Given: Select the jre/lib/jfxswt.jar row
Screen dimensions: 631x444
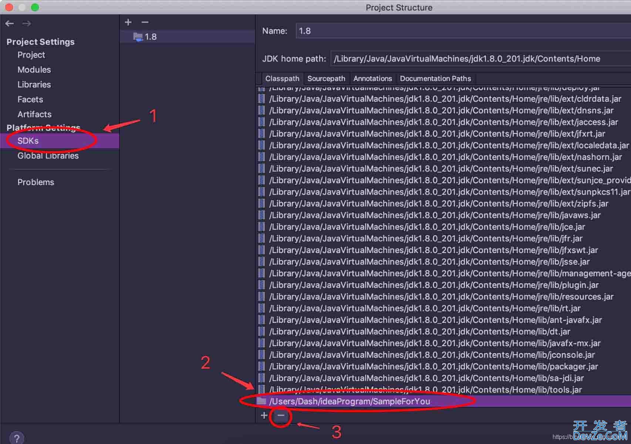Looking at the screenshot, I should pyautogui.click(x=444, y=250).
